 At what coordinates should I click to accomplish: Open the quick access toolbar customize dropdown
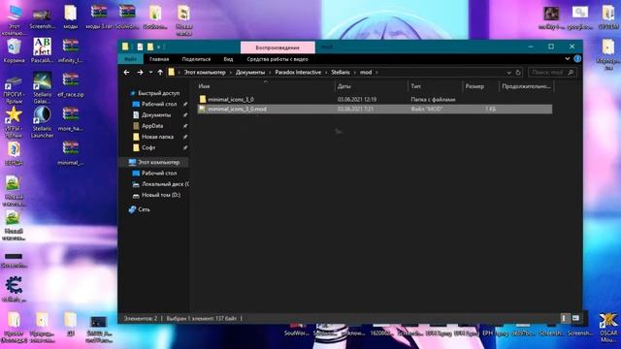pyautogui.click(x=158, y=48)
